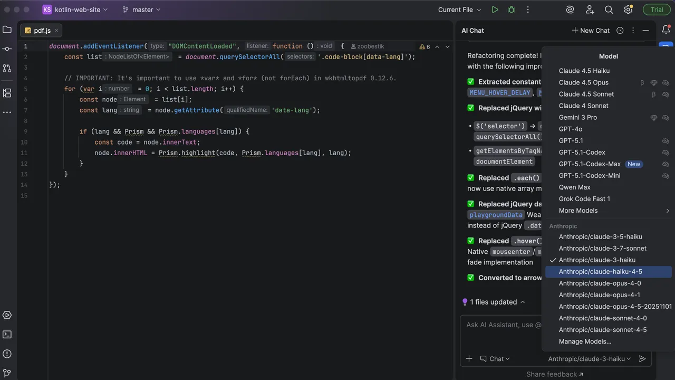Open the kotlin-web-site project dropdown
The width and height of the screenshot is (675, 380).
click(75, 9)
